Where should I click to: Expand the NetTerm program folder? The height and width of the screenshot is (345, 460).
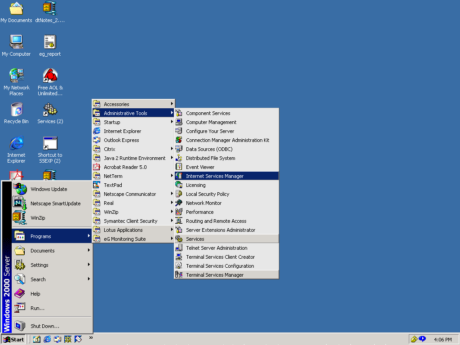tap(133, 176)
